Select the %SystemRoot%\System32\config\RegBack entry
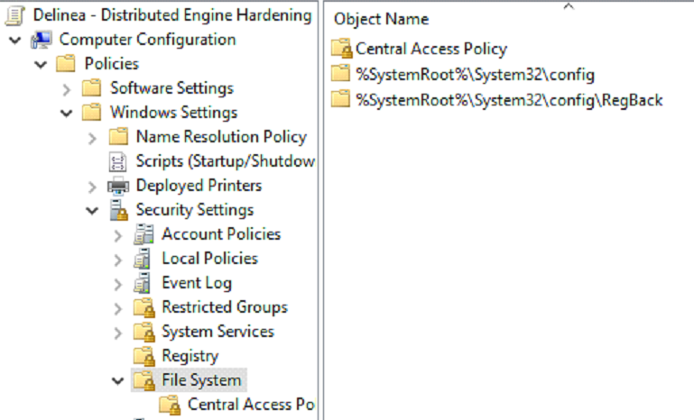This screenshot has height=420, width=694. 508,99
